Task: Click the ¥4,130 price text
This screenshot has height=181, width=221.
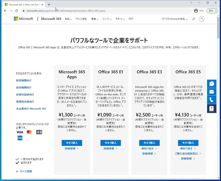Action: 182,115
